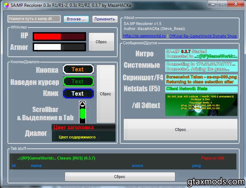
Task: Select the blue Клик Text swatch
Action: pos(78,93)
